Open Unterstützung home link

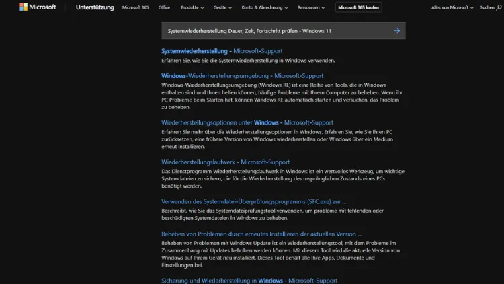[x=95, y=7]
